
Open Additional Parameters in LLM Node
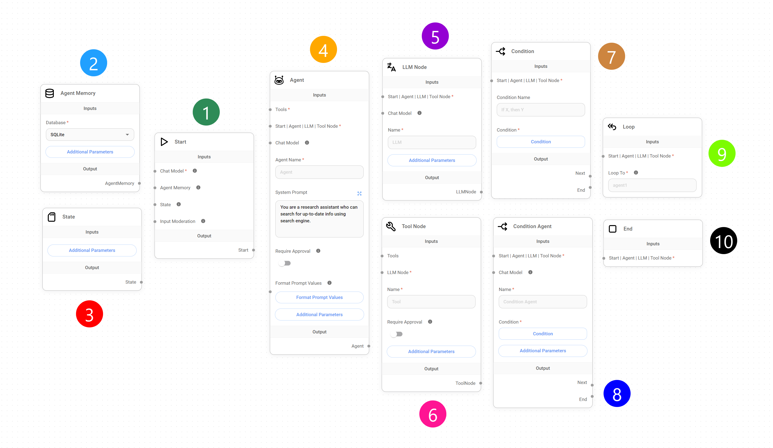(432, 160)
